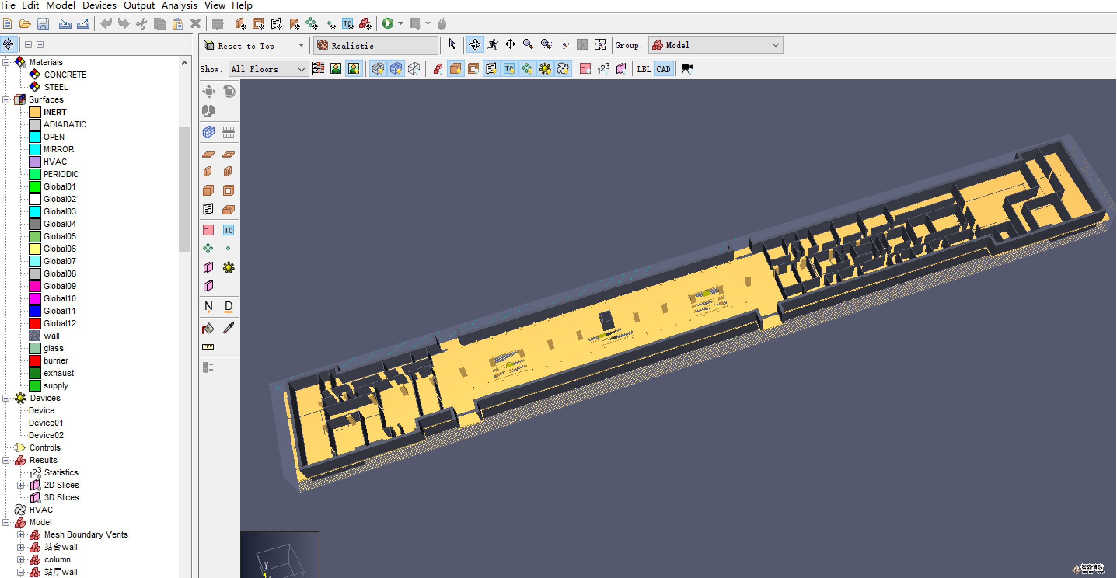Expand the 2D Slices tree node

point(20,485)
